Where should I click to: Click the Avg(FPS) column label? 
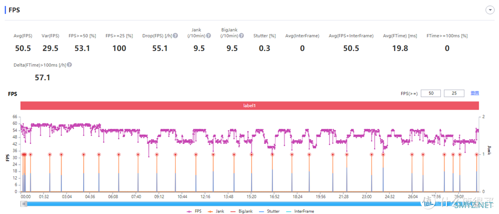pyautogui.click(x=23, y=36)
